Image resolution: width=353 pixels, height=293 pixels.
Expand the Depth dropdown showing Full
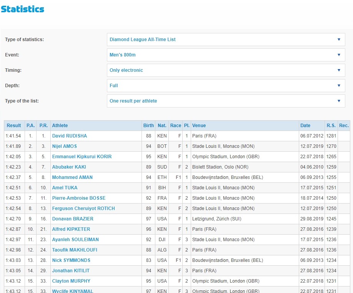pos(226,86)
